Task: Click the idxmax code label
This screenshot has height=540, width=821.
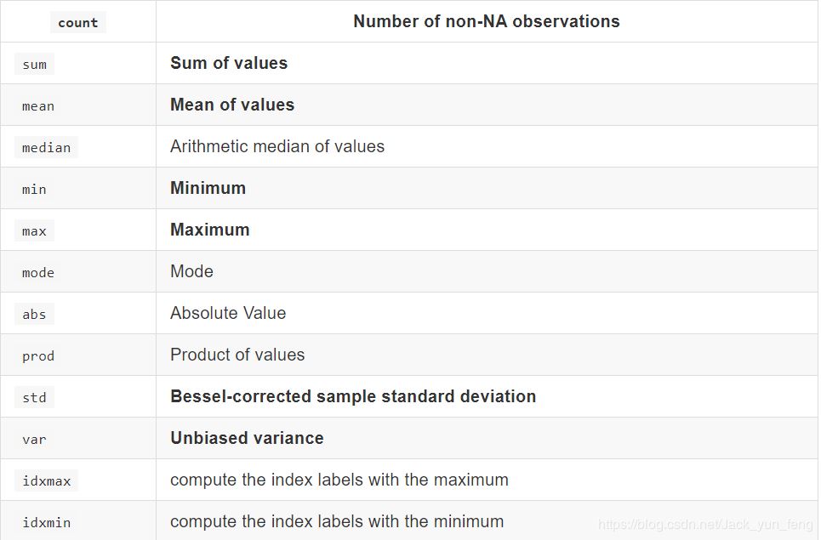Action: [x=47, y=481]
